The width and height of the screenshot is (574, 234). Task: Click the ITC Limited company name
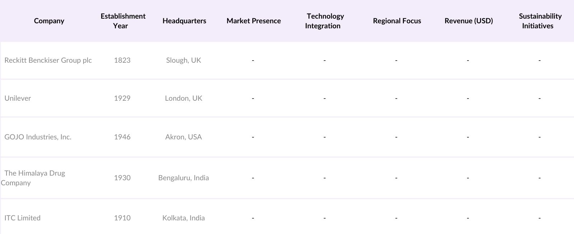(22, 218)
